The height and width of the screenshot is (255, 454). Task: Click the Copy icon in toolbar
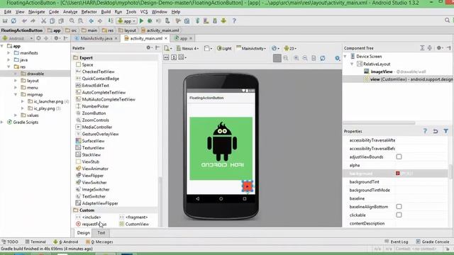tap(52, 21)
